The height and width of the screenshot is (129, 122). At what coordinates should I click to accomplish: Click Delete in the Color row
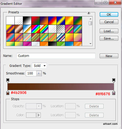point(94,115)
